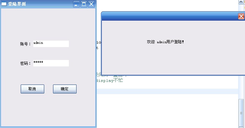
Task: Dismiss the welcome dialog with red X
Action: [x=241, y=16]
